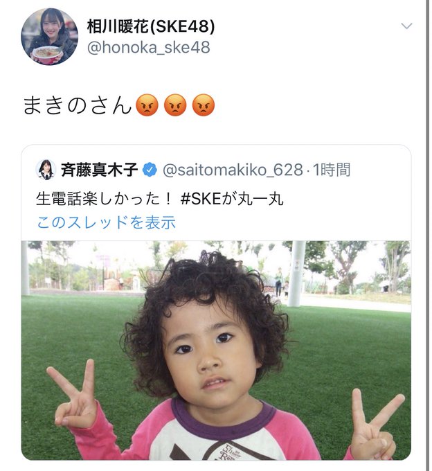Viewport: 432px width, 471px height.
Task: Click the vertical scrollbar on the right edge
Action: pos(427,235)
